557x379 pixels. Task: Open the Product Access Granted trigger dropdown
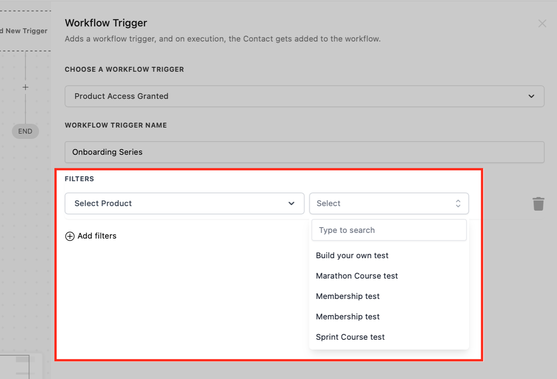click(x=304, y=96)
